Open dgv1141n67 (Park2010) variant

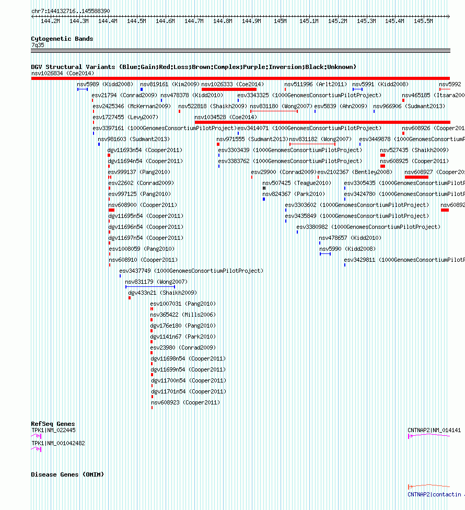pyautogui.click(x=183, y=337)
